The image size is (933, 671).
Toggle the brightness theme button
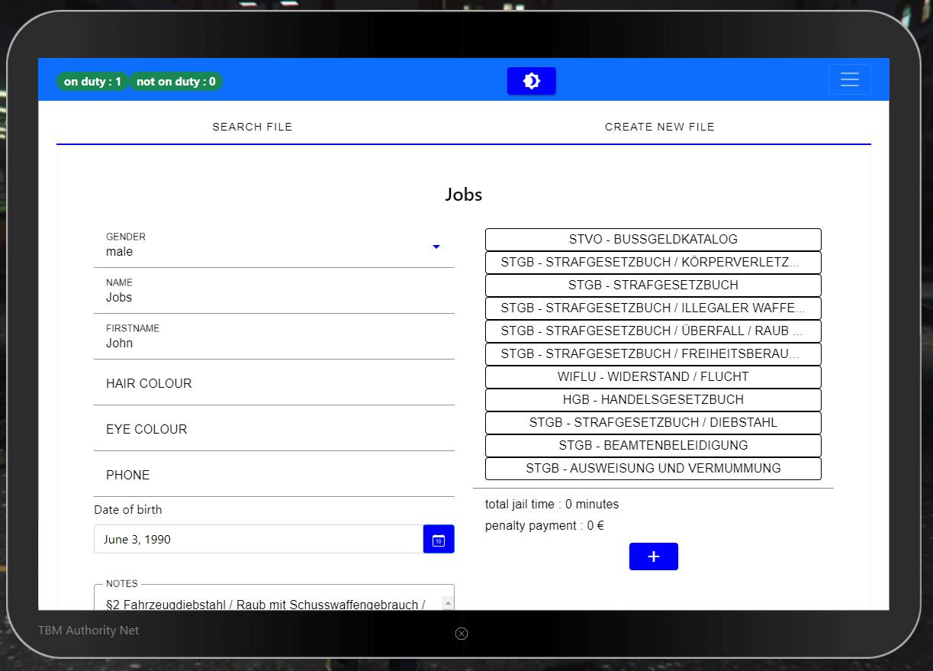(532, 81)
